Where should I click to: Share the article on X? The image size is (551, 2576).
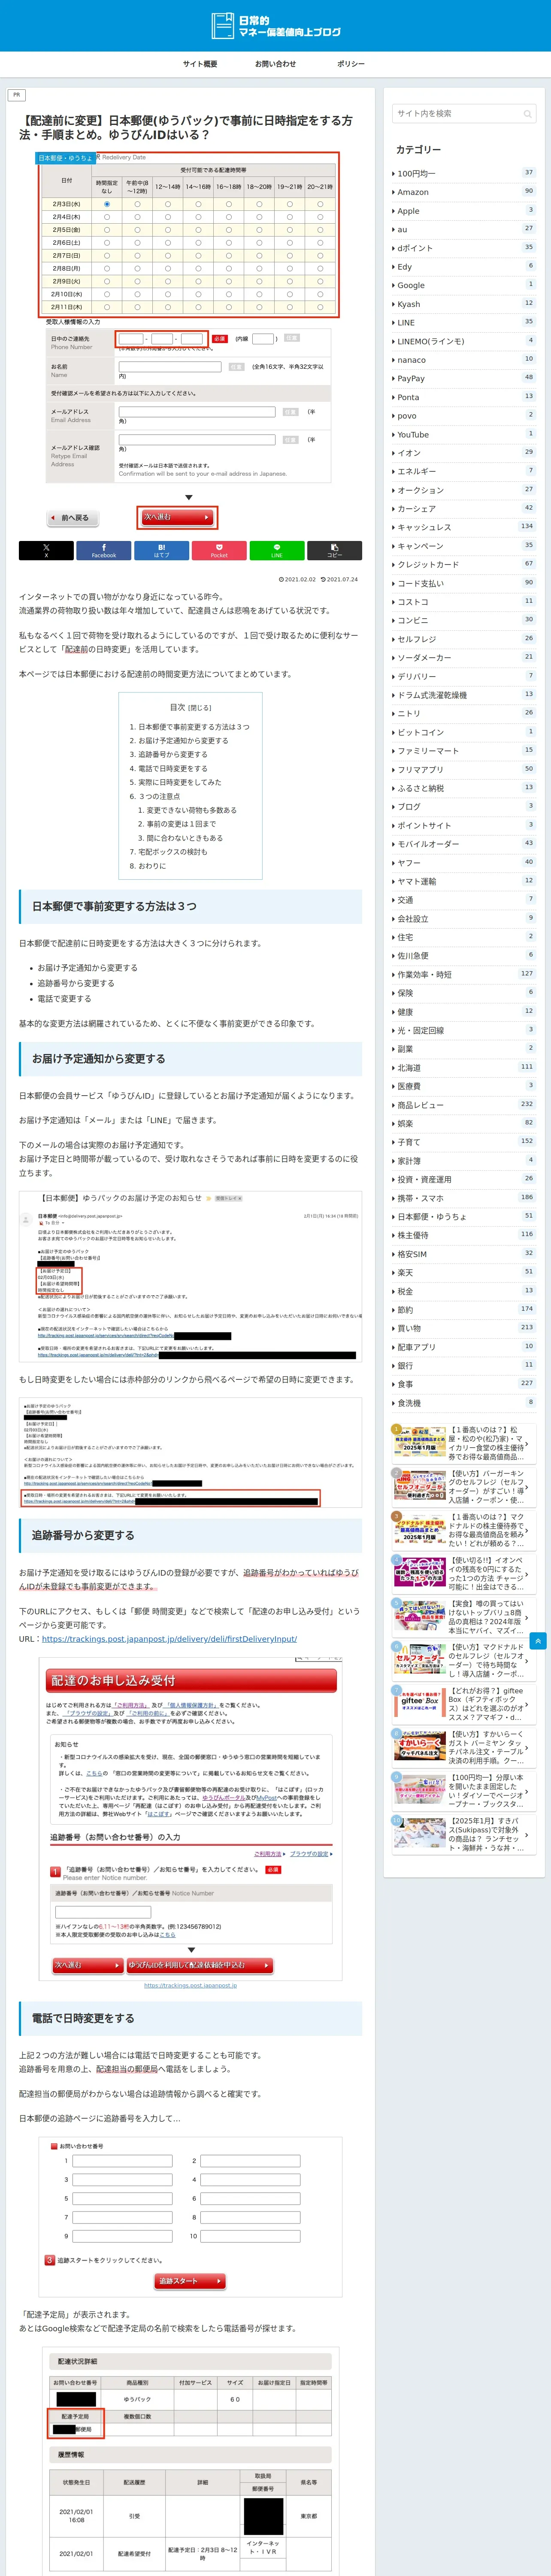[46, 550]
